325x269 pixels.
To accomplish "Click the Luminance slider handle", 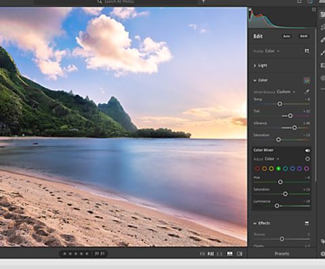I will coord(277,206).
